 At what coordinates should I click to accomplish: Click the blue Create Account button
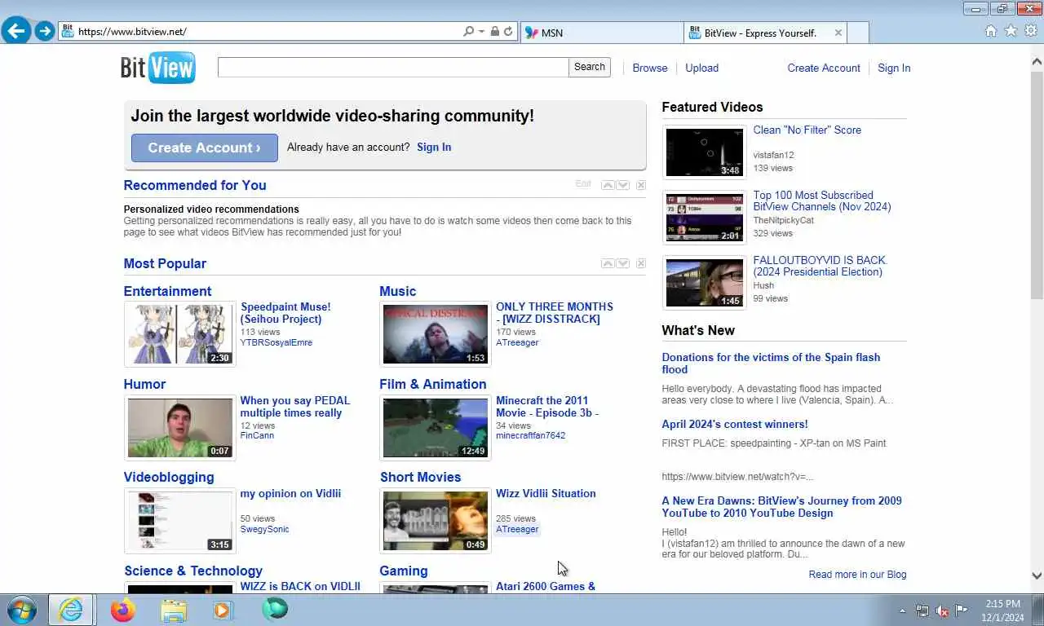[x=205, y=148]
